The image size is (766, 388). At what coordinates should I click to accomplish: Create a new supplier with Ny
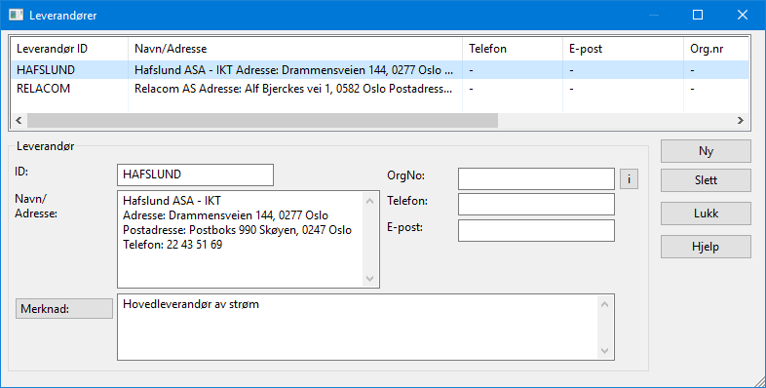[706, 151]
